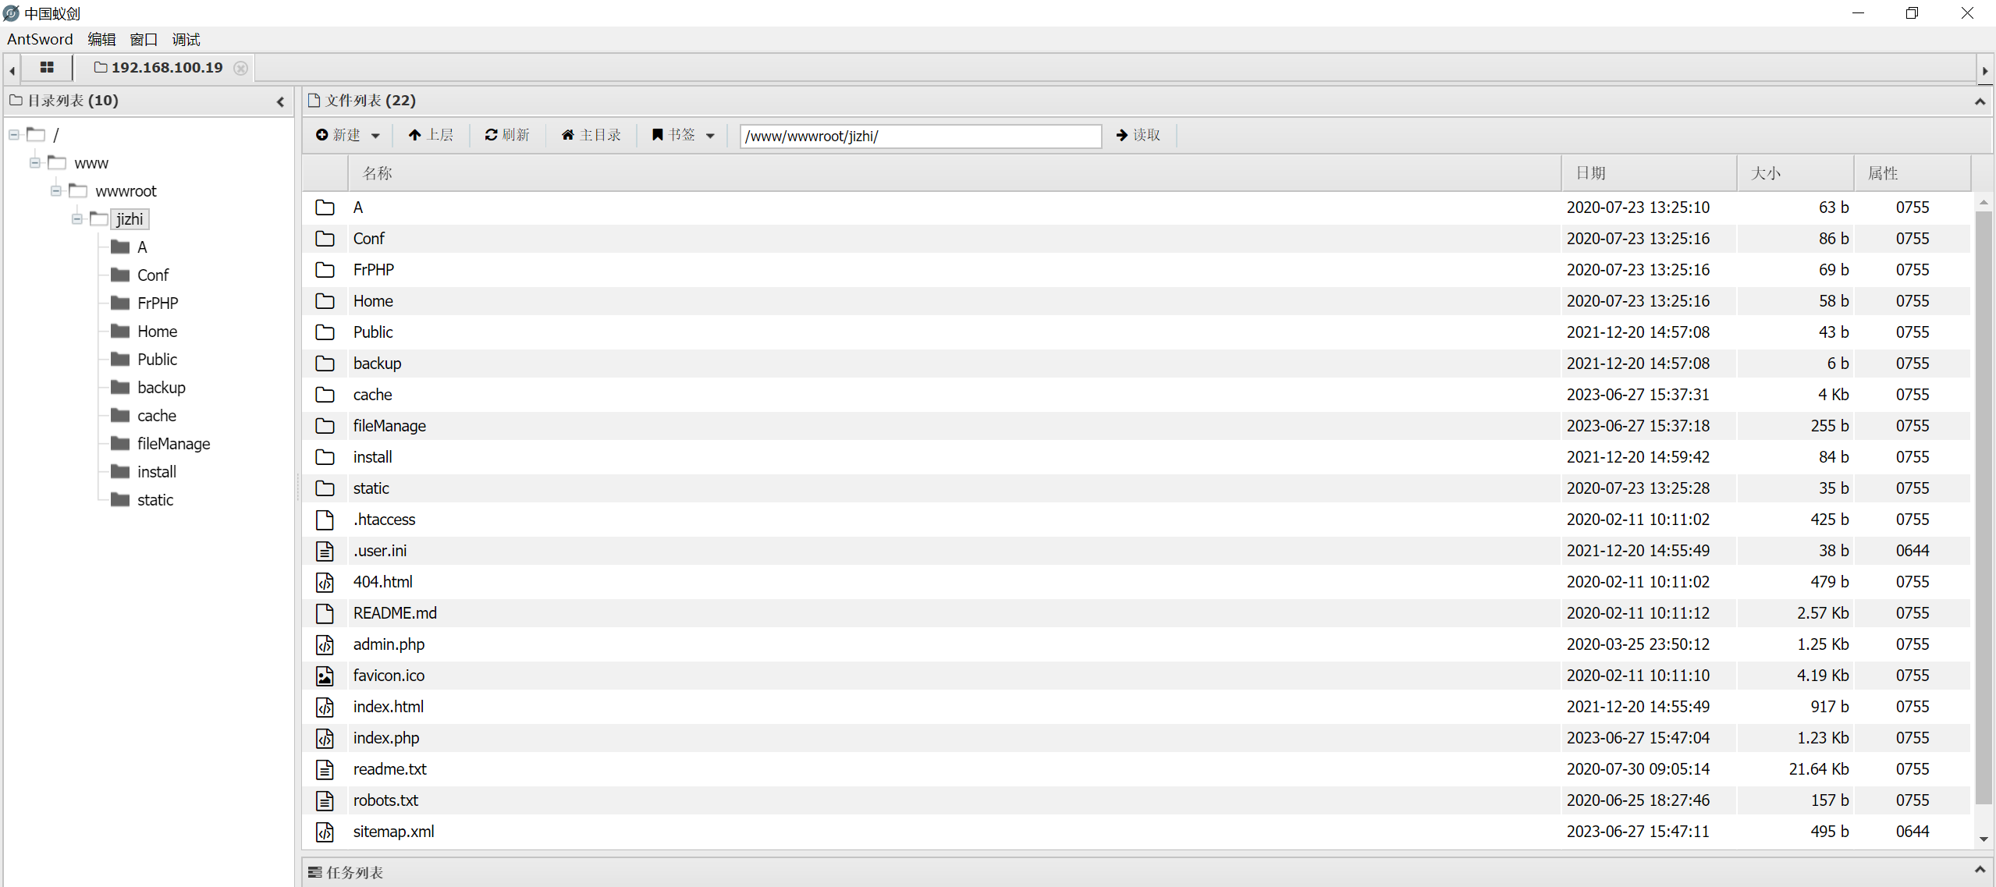Collapse the jizhi tree node
Viewport: 1996px width, 887px height.
[77, 219]
